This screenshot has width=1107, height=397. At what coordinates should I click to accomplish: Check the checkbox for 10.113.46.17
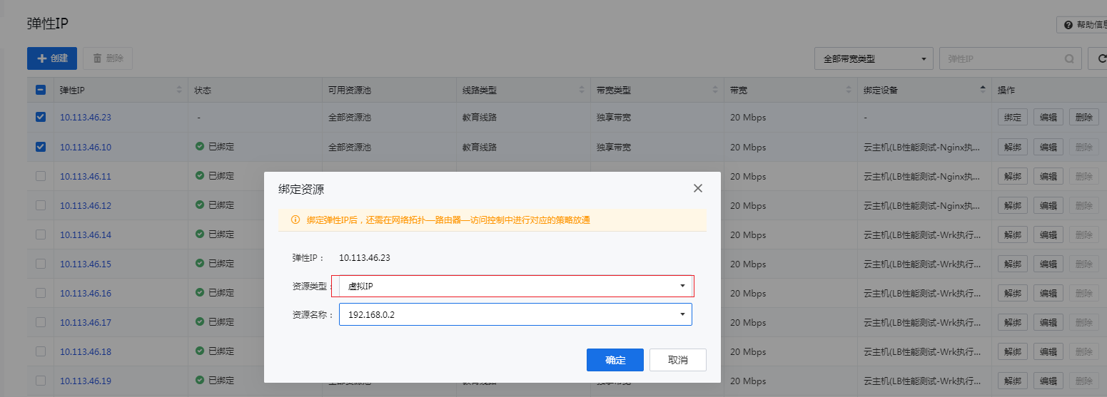(41, 321)
